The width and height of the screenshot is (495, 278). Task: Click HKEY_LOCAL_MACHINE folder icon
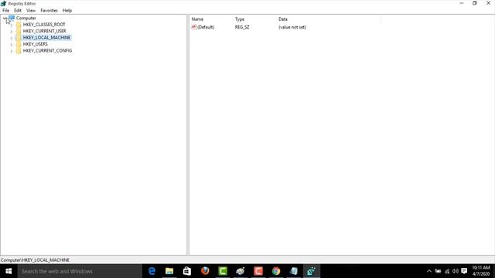click(x=19, y=38)
